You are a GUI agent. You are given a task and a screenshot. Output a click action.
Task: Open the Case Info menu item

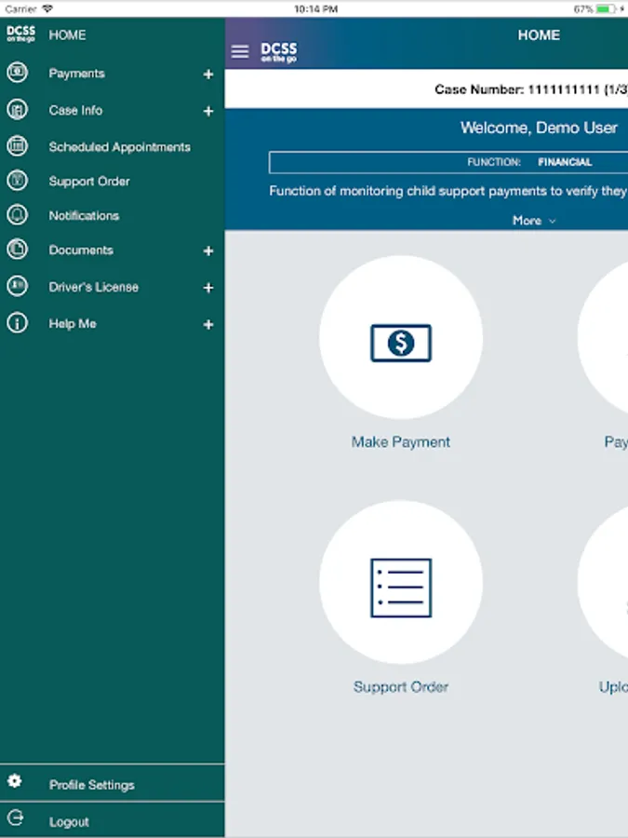coord(75,110)
